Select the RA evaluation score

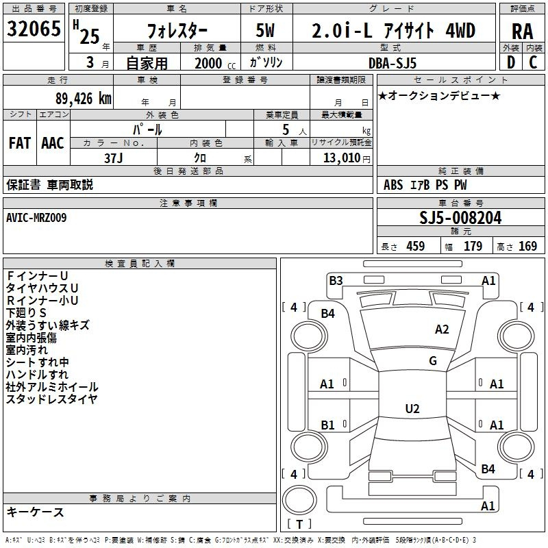coord(522,31)
